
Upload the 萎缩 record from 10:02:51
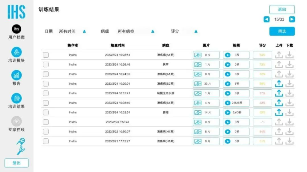[x=279, y=112]
